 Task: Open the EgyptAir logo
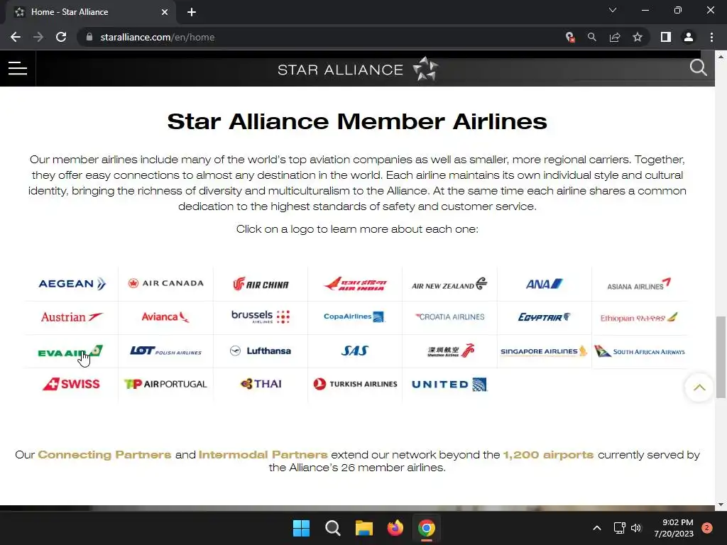pyautogui.click(x=544, y=317)
